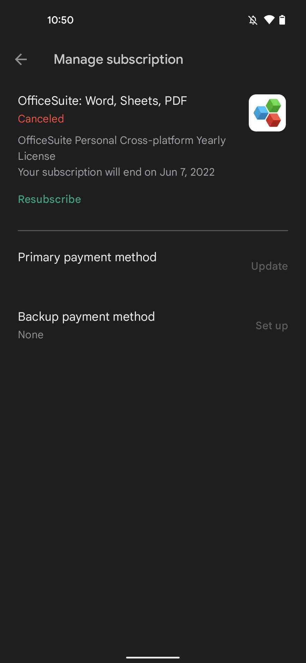The height and width of the screenshot is (663, 306).
Task: Open the OfficeSuite app icon
Action: [267, 113]
